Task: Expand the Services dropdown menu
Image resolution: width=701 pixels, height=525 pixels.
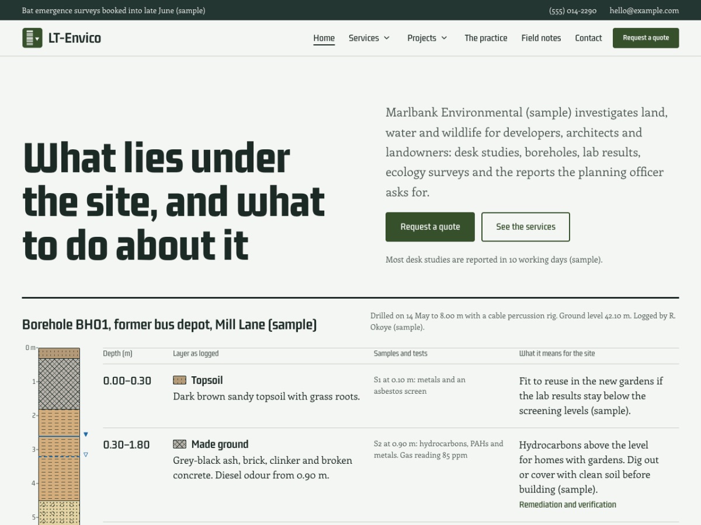Action: pos(369,38)
